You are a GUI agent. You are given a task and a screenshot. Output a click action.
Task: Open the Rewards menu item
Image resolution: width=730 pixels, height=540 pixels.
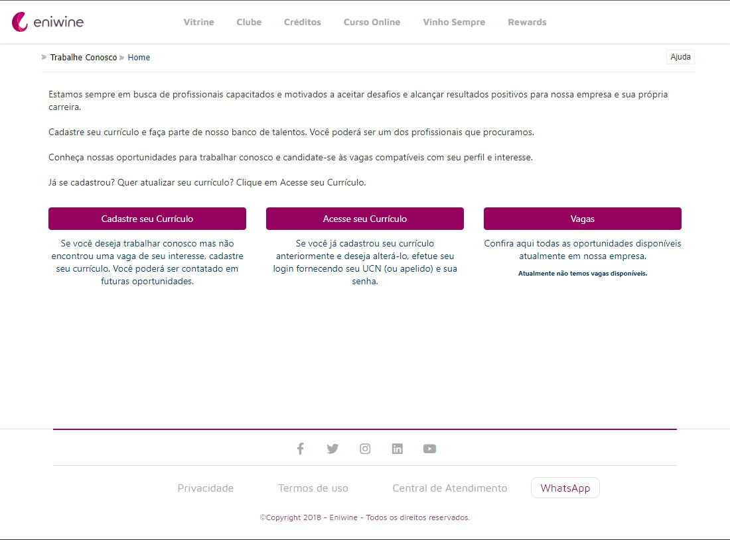click(527, 22)
